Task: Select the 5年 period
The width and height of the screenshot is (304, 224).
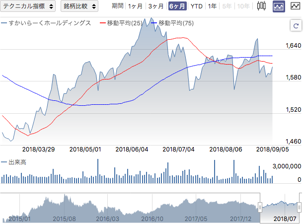Action: pyautogui.click(x=227, y=6)
